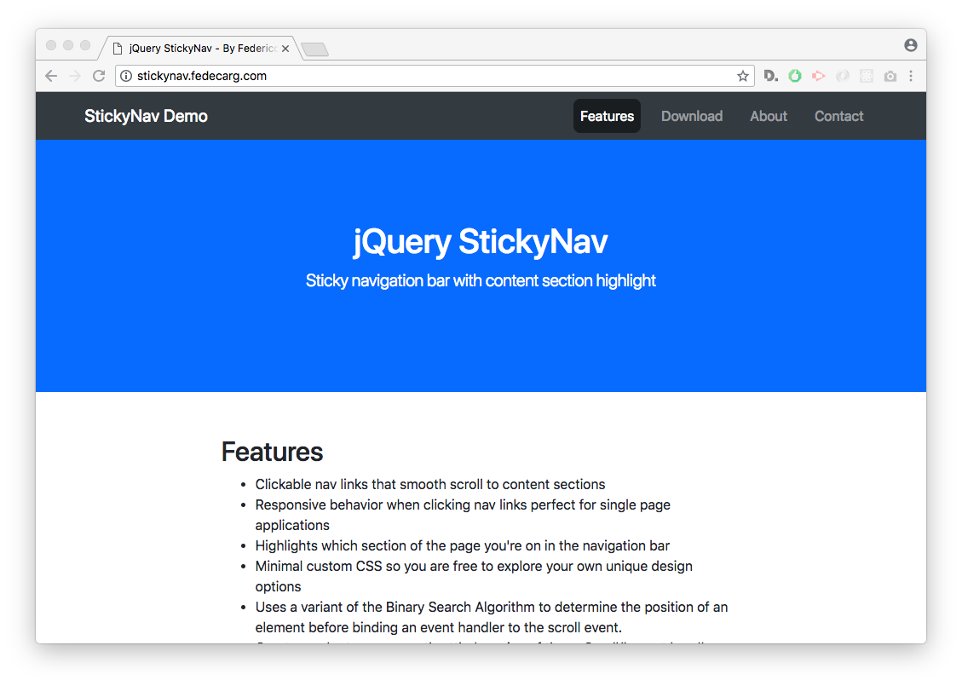Click the StickyNav Demo brand link
This screenshot has width=962, height=686.
click(146, 116)
